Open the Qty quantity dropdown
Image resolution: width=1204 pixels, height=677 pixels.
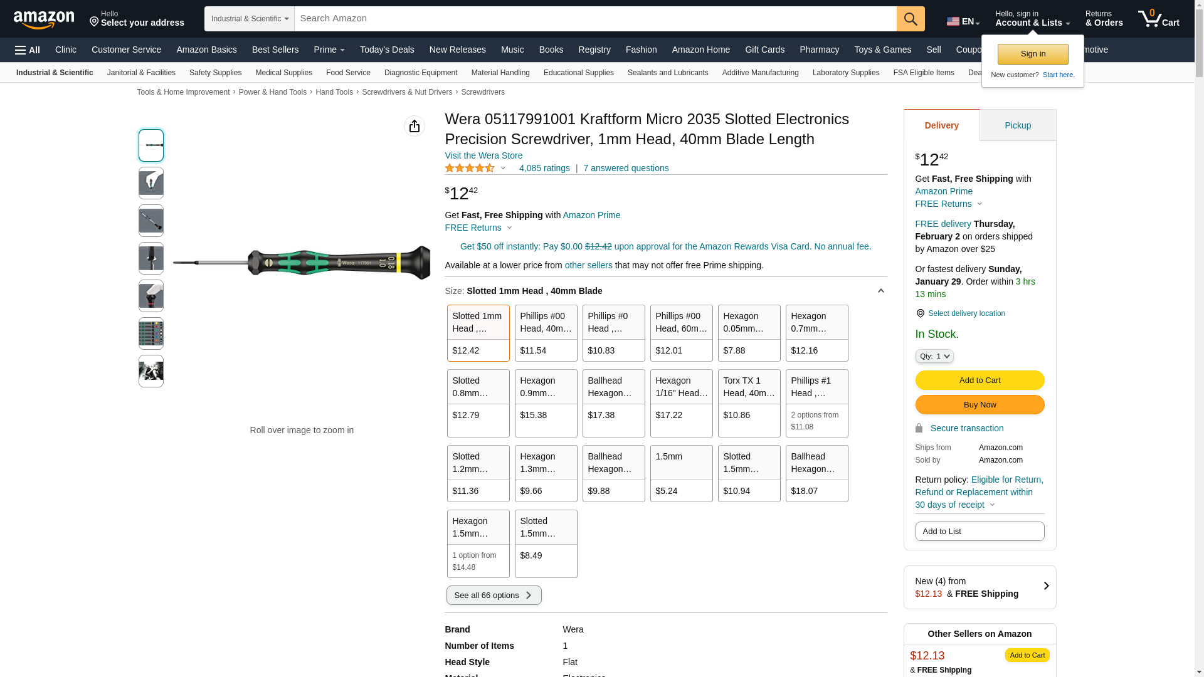934,356
